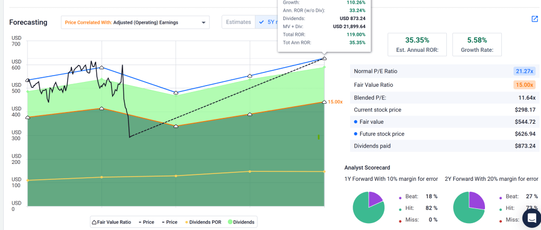The width and height of the screenshot is (541, 230).
Task: Click the 2Y Forward analyst pie chart
Action: pos(469,206)
